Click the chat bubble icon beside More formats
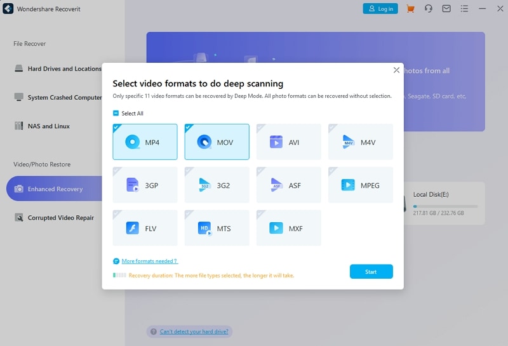Screen dimensions: 508x346 (116, 261)
